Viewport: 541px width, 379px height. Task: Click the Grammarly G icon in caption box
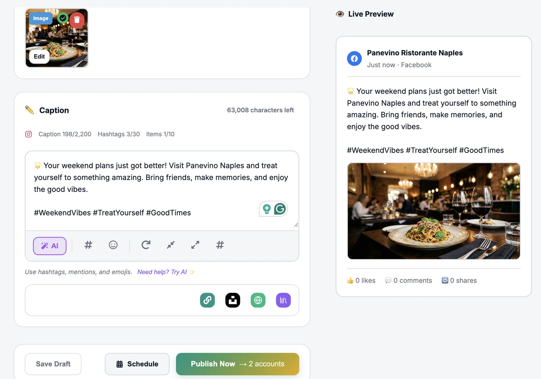pyautogui.click(x=280, y=209)
